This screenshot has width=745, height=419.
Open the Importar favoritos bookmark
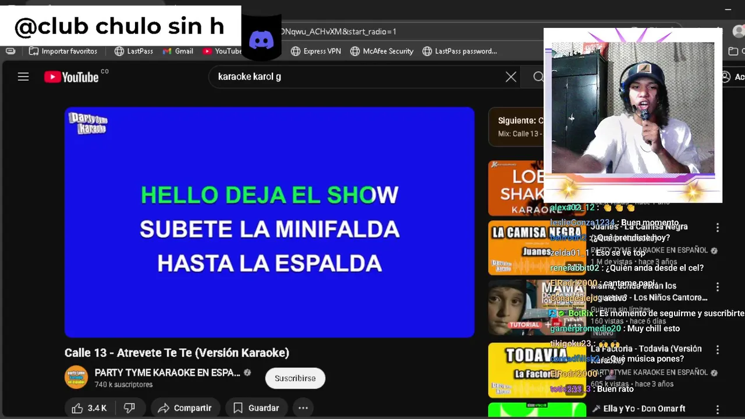click(x=63, y=51)
